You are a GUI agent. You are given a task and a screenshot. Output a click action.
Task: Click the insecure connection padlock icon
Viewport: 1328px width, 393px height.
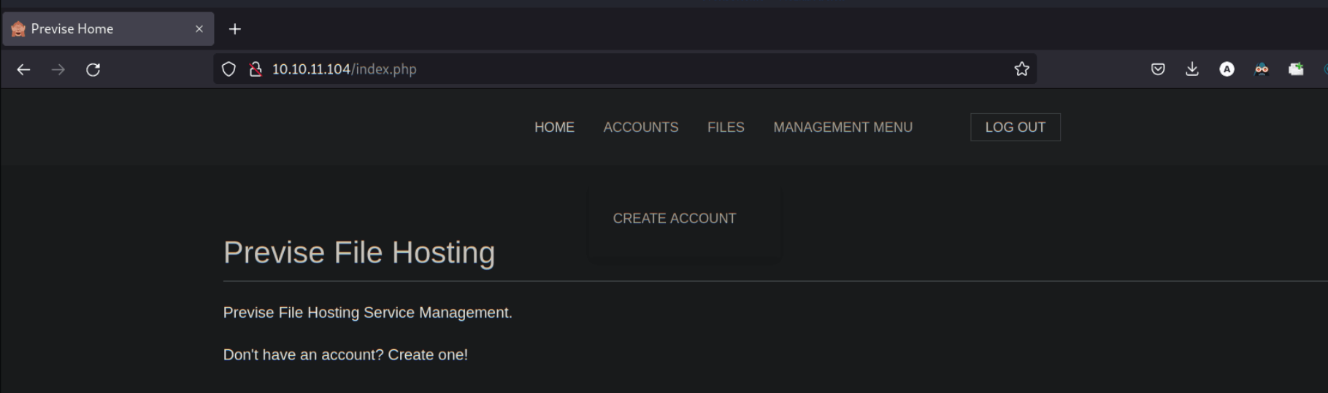click(x=255, y=69)
